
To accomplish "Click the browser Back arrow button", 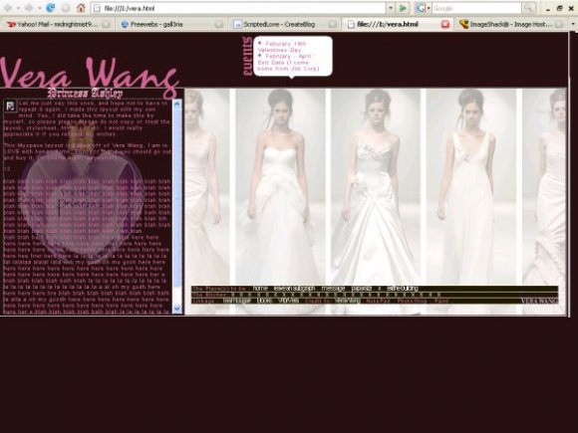I will tap(8, 8).
